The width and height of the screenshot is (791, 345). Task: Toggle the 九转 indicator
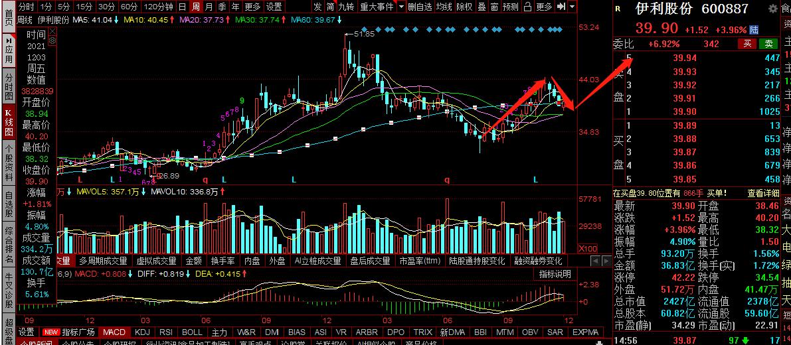pos(346,7)
